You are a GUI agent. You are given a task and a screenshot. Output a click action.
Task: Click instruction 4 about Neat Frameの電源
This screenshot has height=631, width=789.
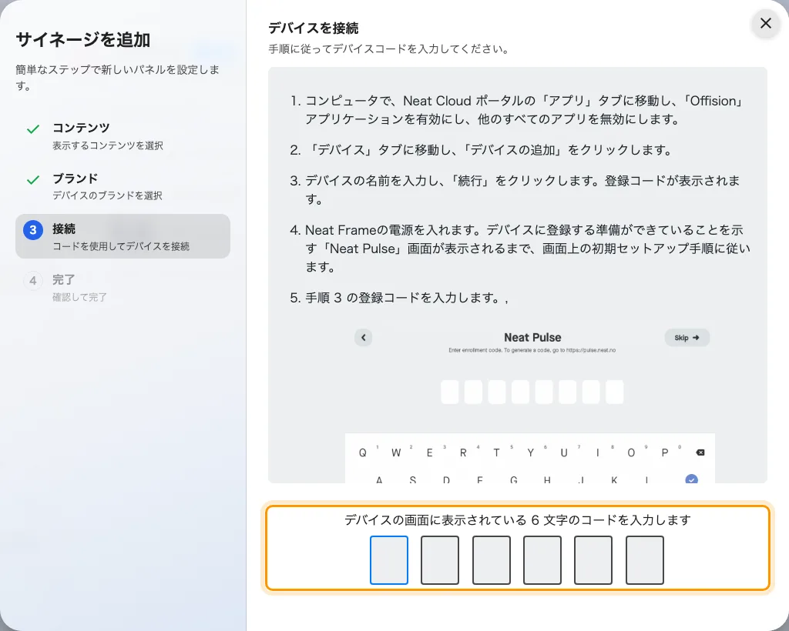click(x=527, y=249)
